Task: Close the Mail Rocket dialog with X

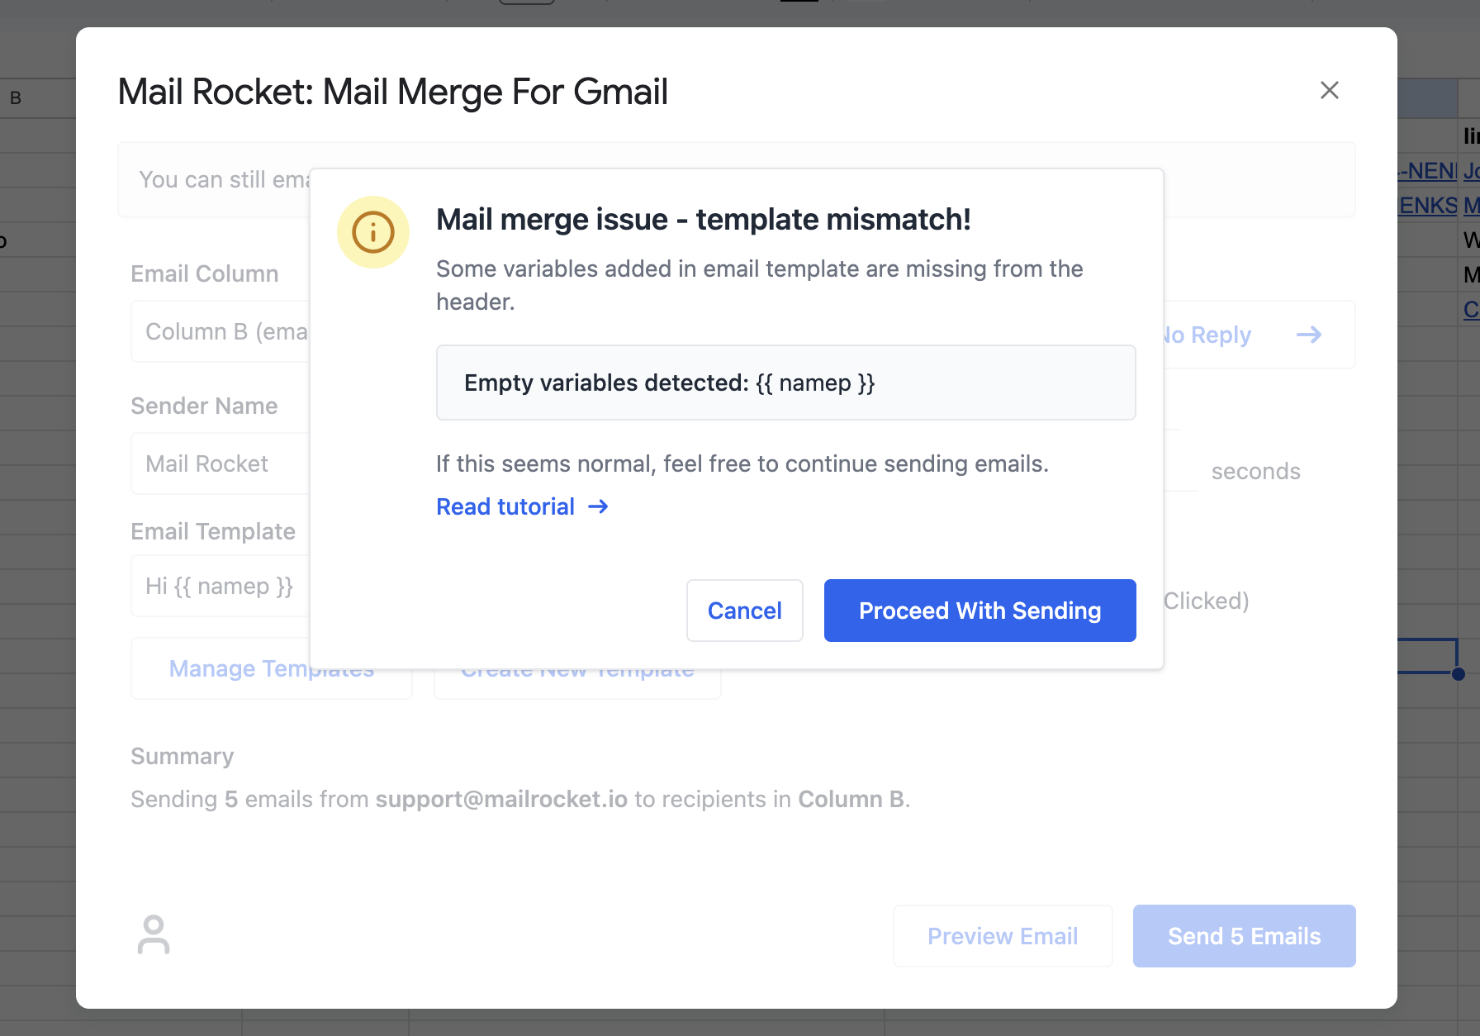Action: click(1329, 90)
